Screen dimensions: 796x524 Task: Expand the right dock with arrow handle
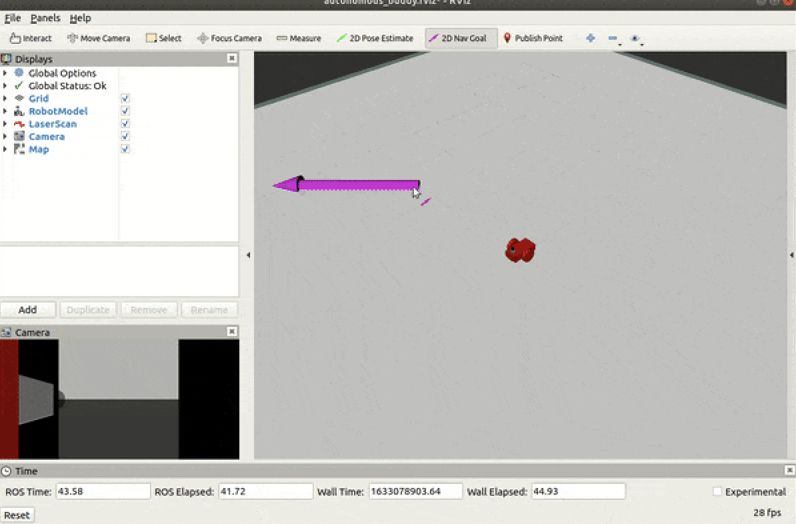click(791, 255)
